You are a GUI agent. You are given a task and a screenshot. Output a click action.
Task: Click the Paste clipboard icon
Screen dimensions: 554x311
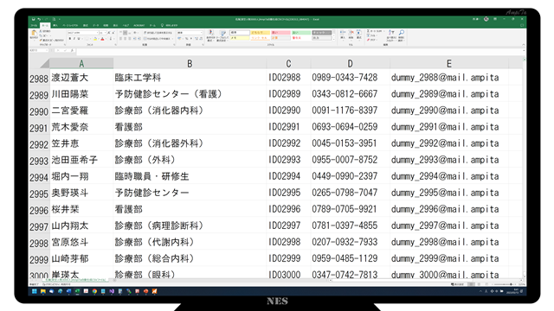coord(35,33)
